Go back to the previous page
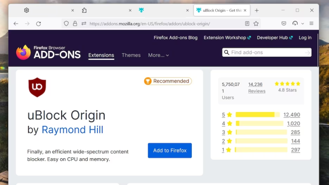329x185 pixels. click(16, 24)
